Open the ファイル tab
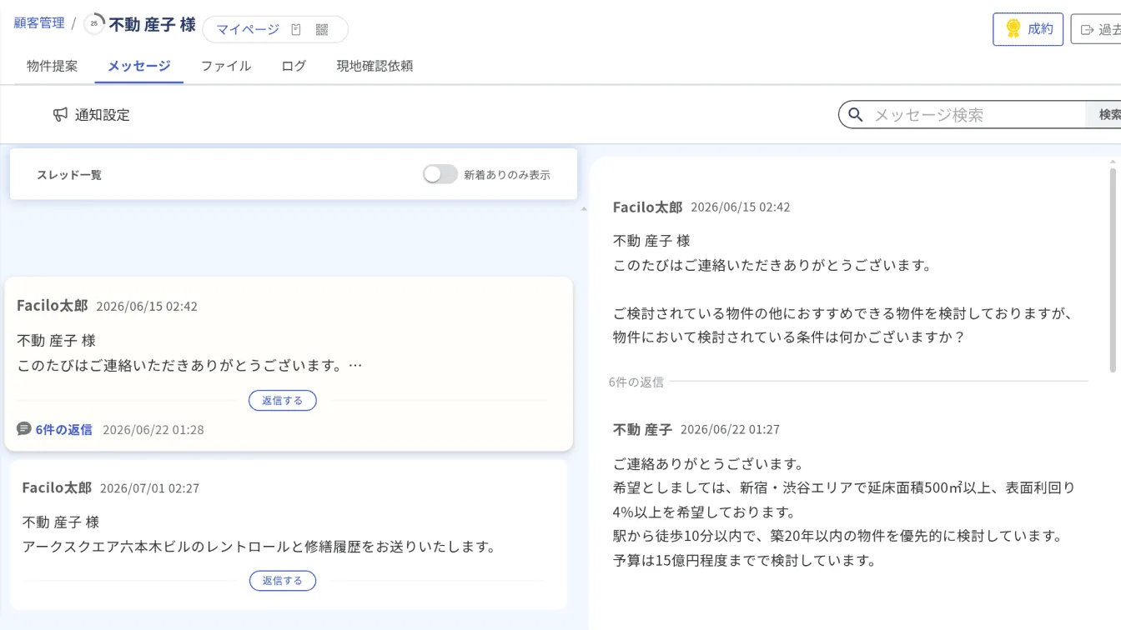The width and height of the screenshot is (1121, 630). (x=225, y=66)
